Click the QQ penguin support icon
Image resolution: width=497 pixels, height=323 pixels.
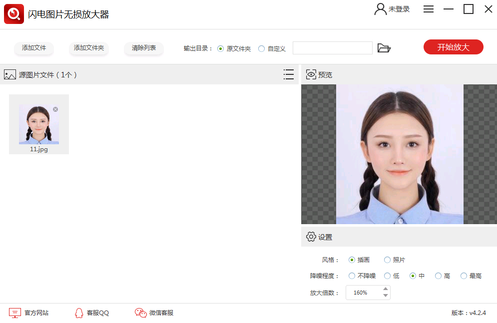point(79,313)
